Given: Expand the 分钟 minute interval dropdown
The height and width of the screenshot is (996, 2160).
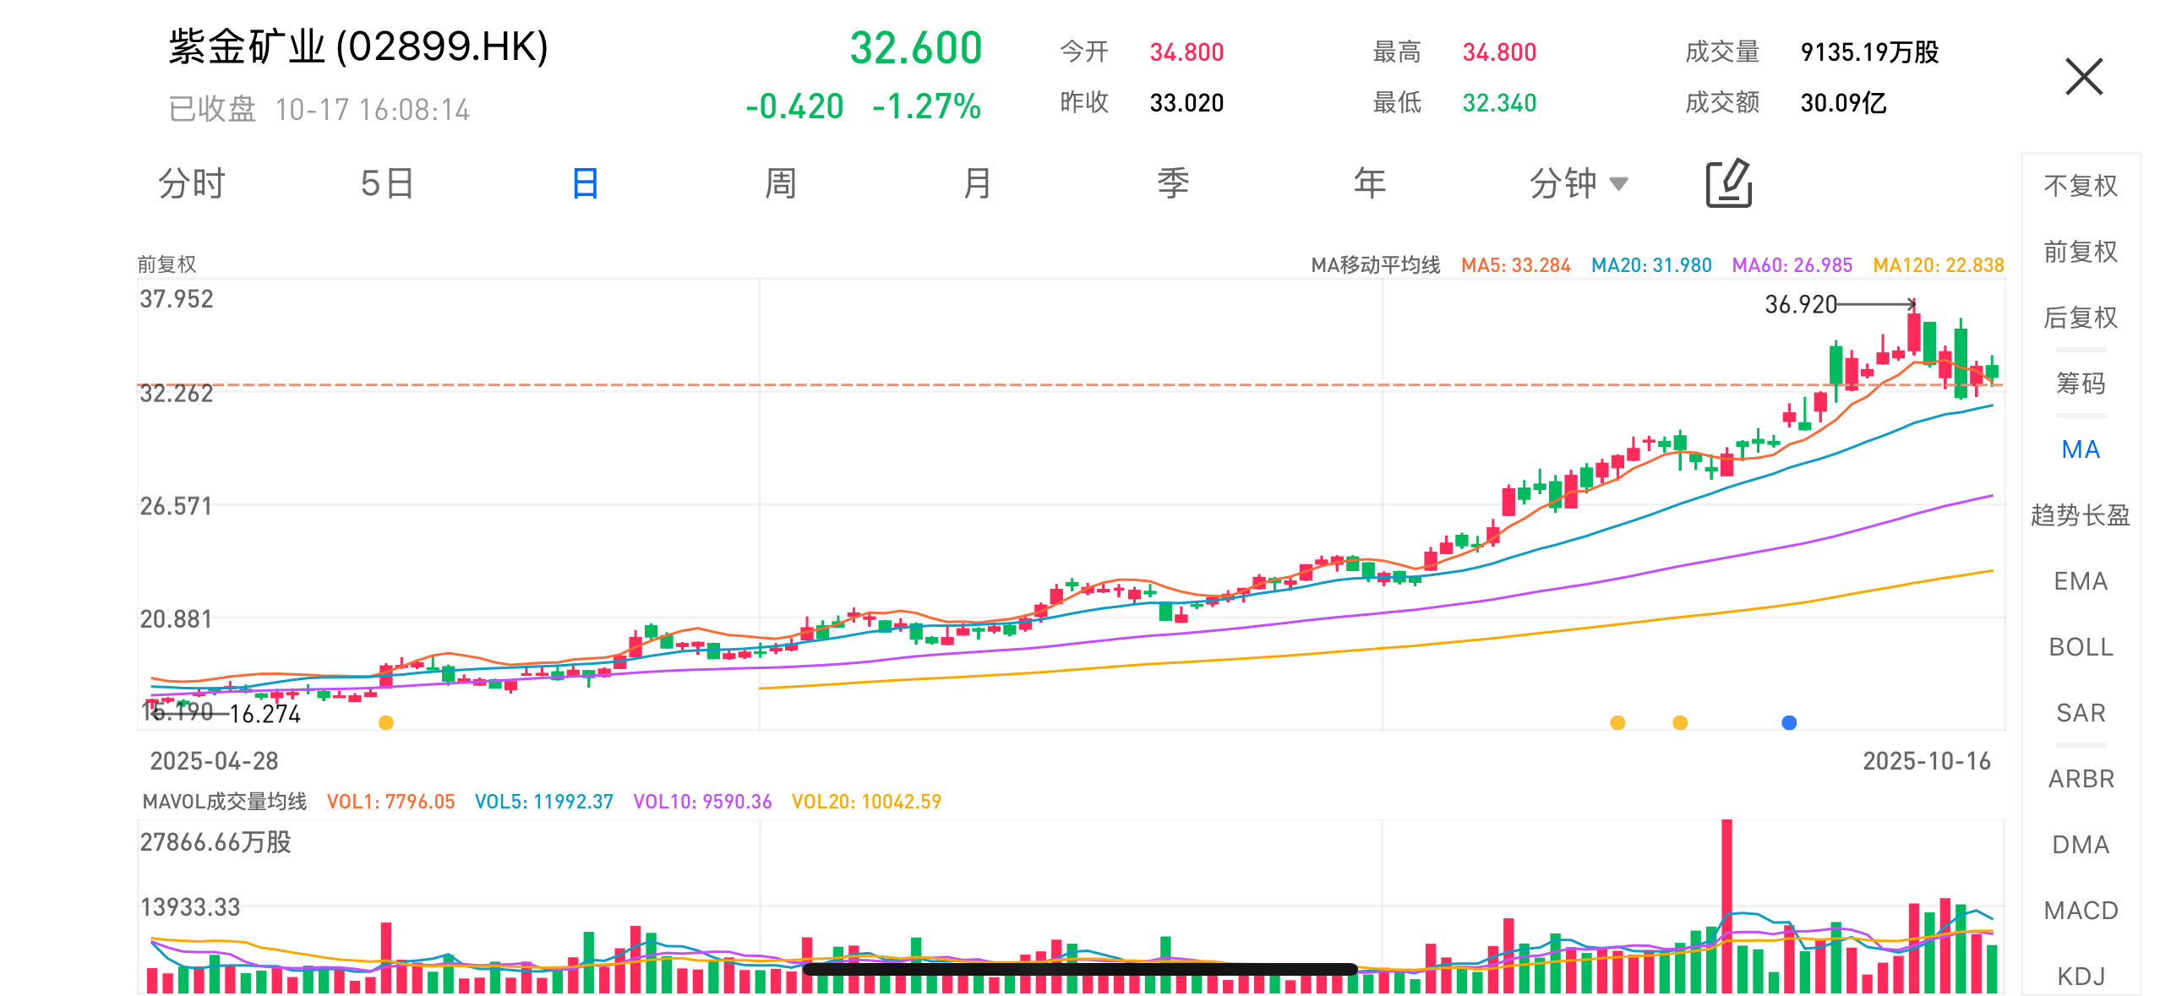Looking at the screenshot, I should 1577,183.
